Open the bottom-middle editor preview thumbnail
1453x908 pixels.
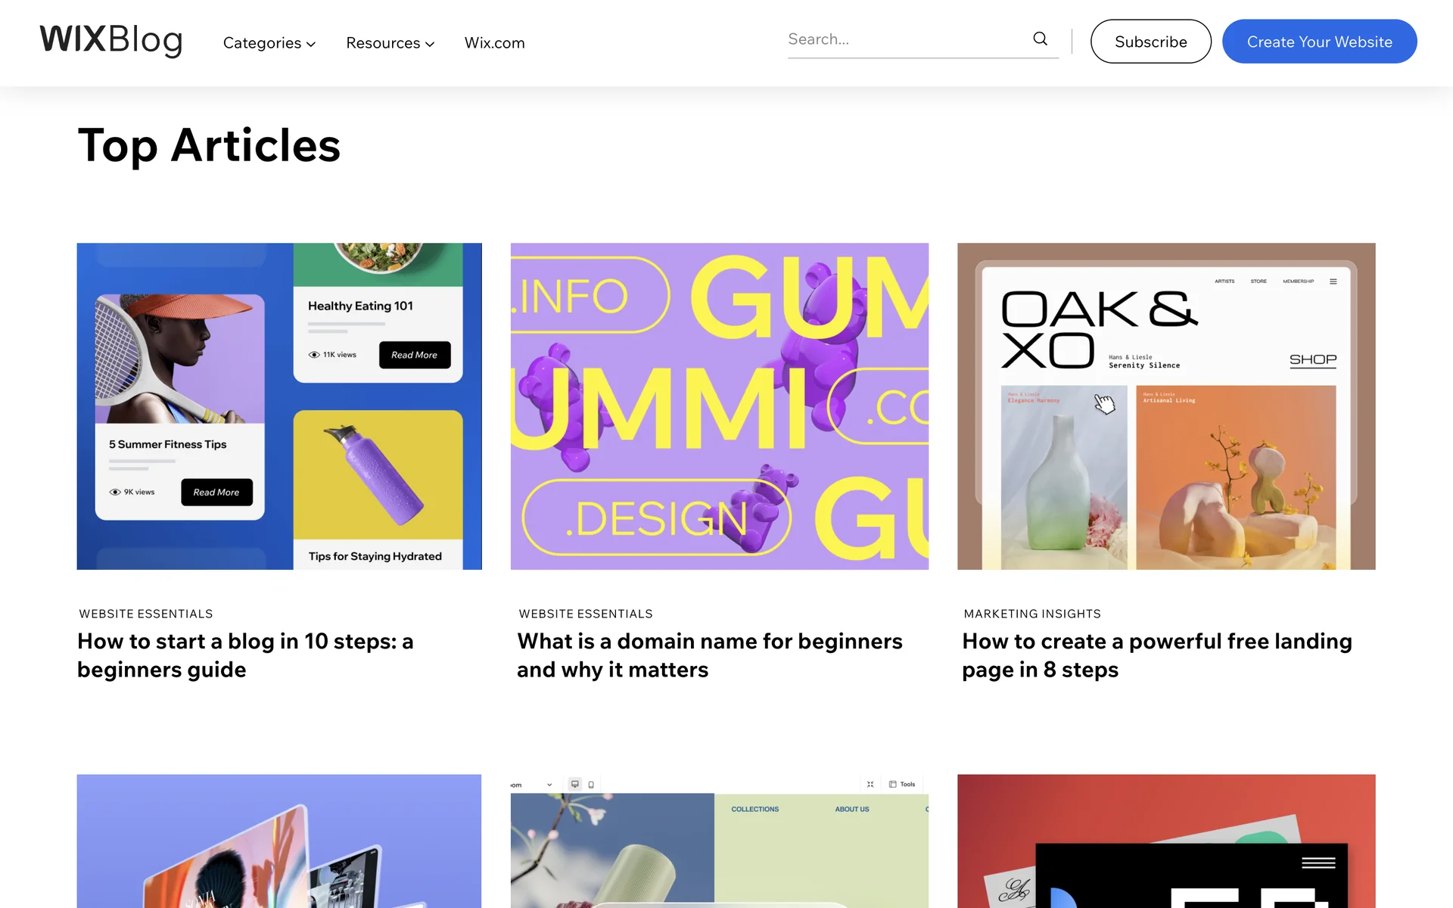719,841
